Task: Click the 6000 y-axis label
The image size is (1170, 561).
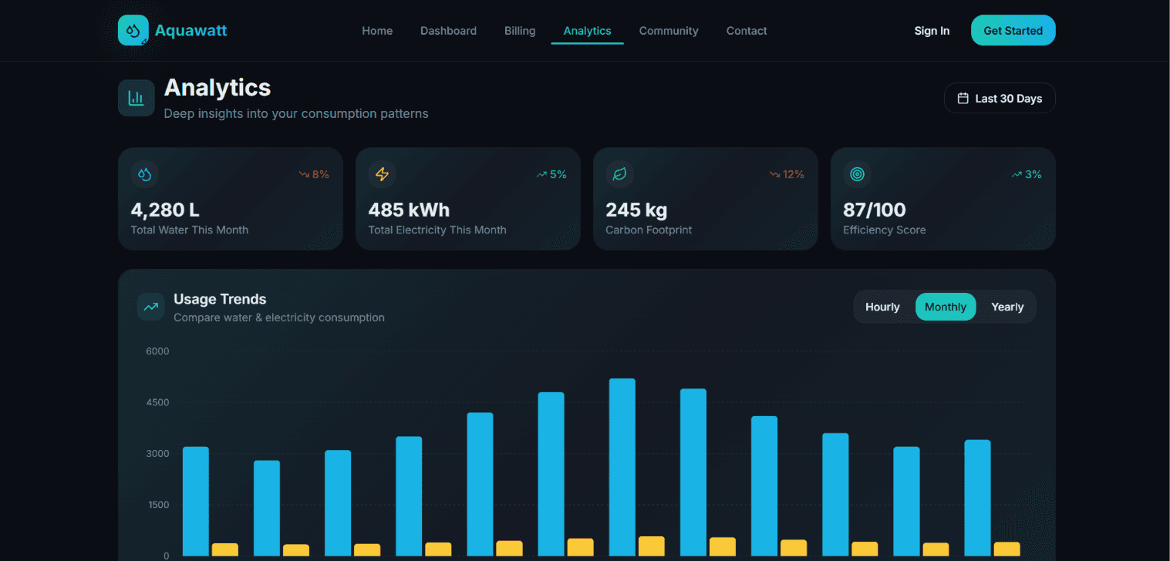Action: tap(157, 351)
